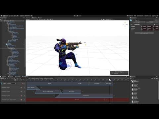Viewport: 159px width, 119px height.
Task: Select the Move tool in the top toolbar
Action: (x=4, y=16)
